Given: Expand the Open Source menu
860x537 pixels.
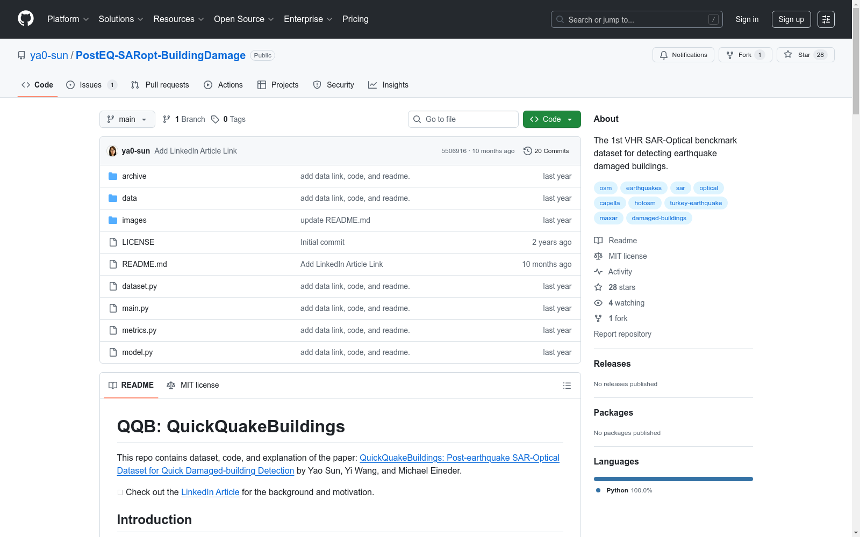Looking at the screenshot, I should (244, 19).
